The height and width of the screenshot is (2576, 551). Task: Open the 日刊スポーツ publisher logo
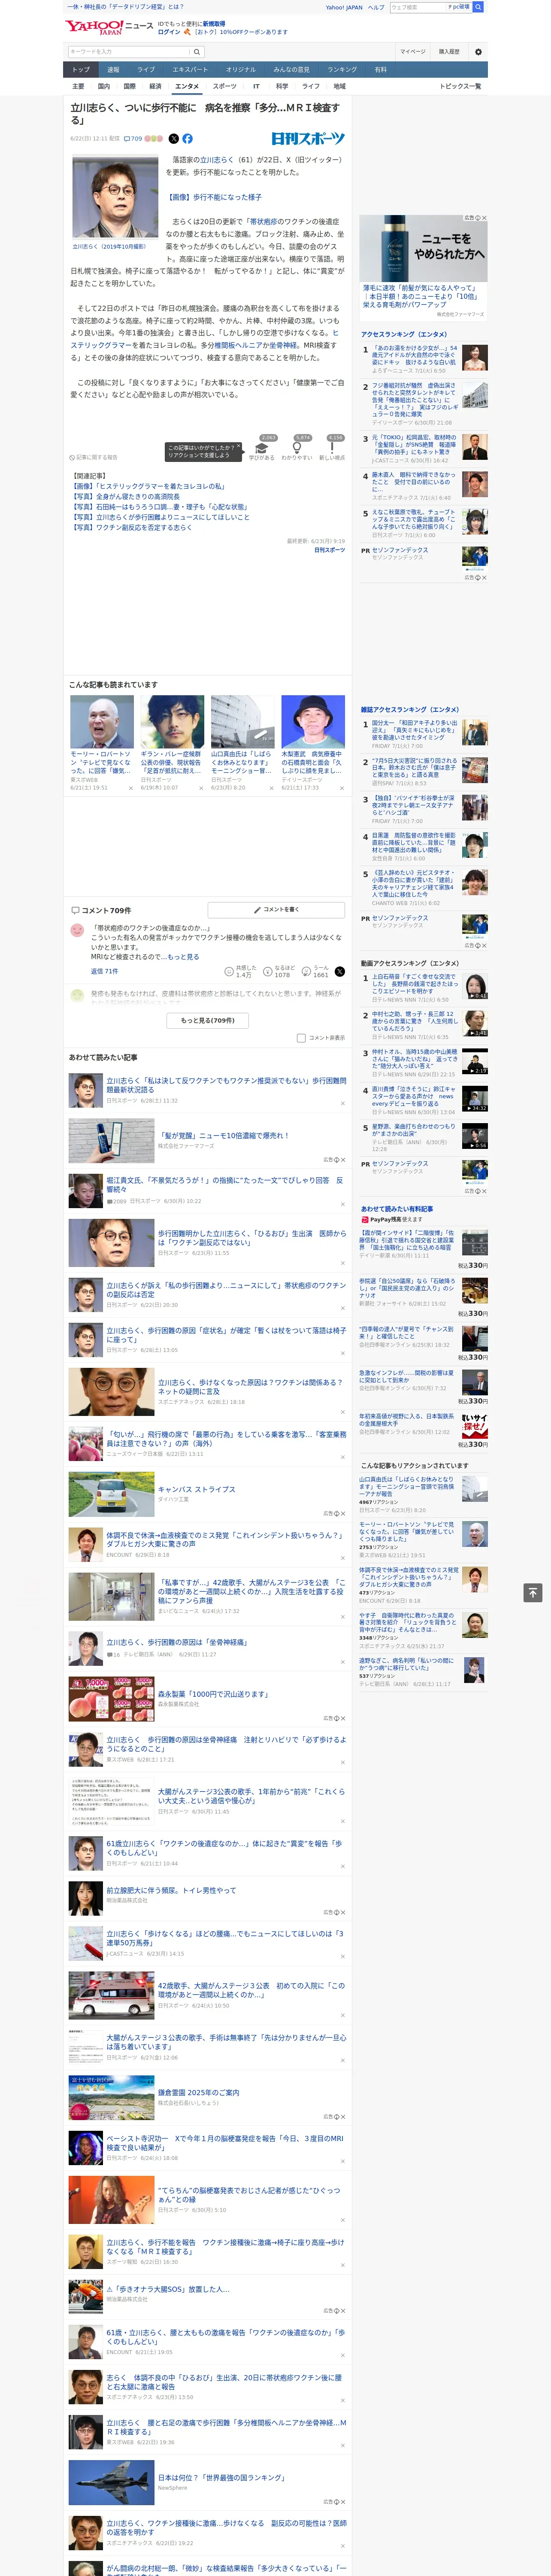308,139
